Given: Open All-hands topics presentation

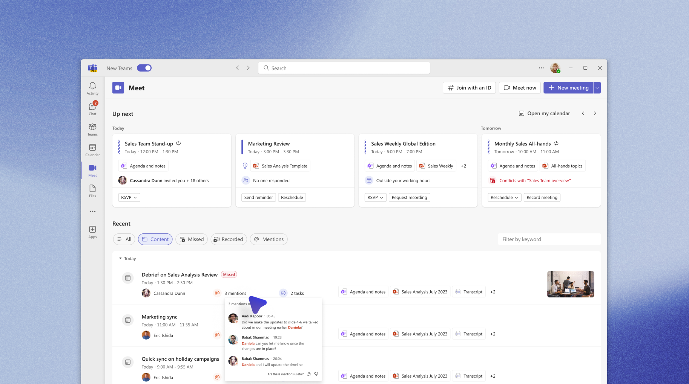Looking at the screenshot, I should pyautogui.click(x=563, y=166).
